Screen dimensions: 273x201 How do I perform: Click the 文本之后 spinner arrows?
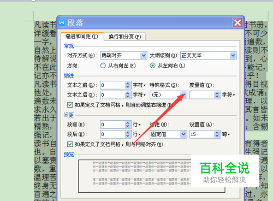point(128,95)
